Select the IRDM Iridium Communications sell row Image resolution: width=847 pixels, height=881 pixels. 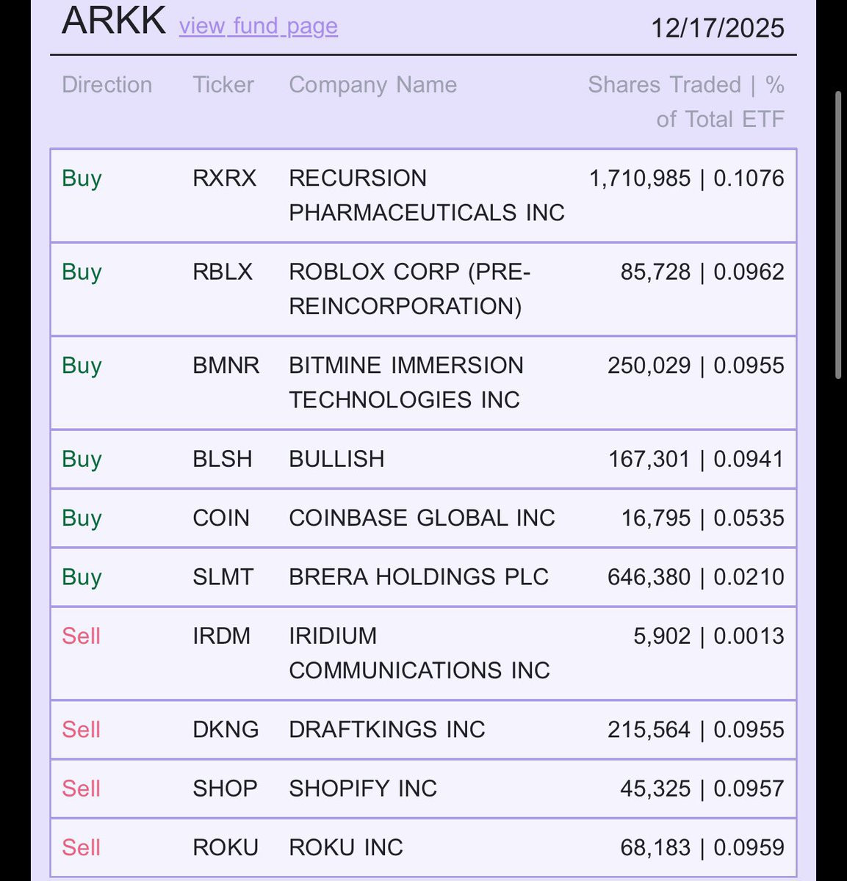423,653
